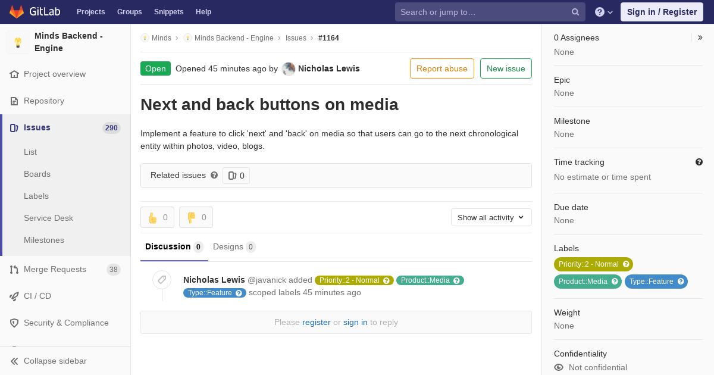The height and width of the screenshot is (375, 714).
Task: Click the Related issues help icon
Action: click(x=214, y=175)
